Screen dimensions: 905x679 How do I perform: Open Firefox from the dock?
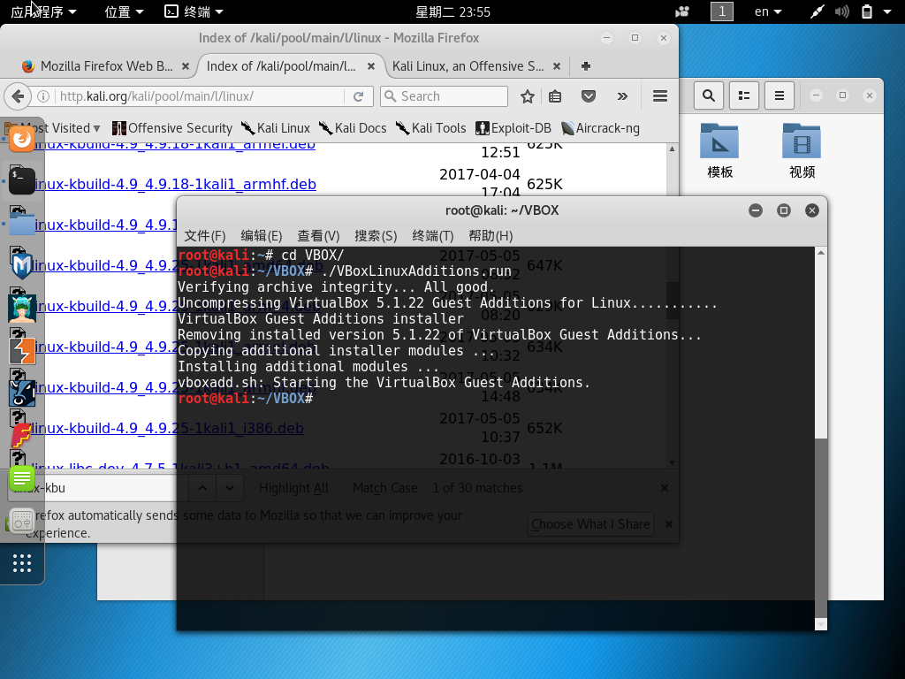coord(22,140)
